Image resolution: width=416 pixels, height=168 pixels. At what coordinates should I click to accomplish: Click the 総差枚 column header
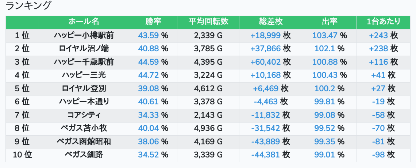[271, 22]
